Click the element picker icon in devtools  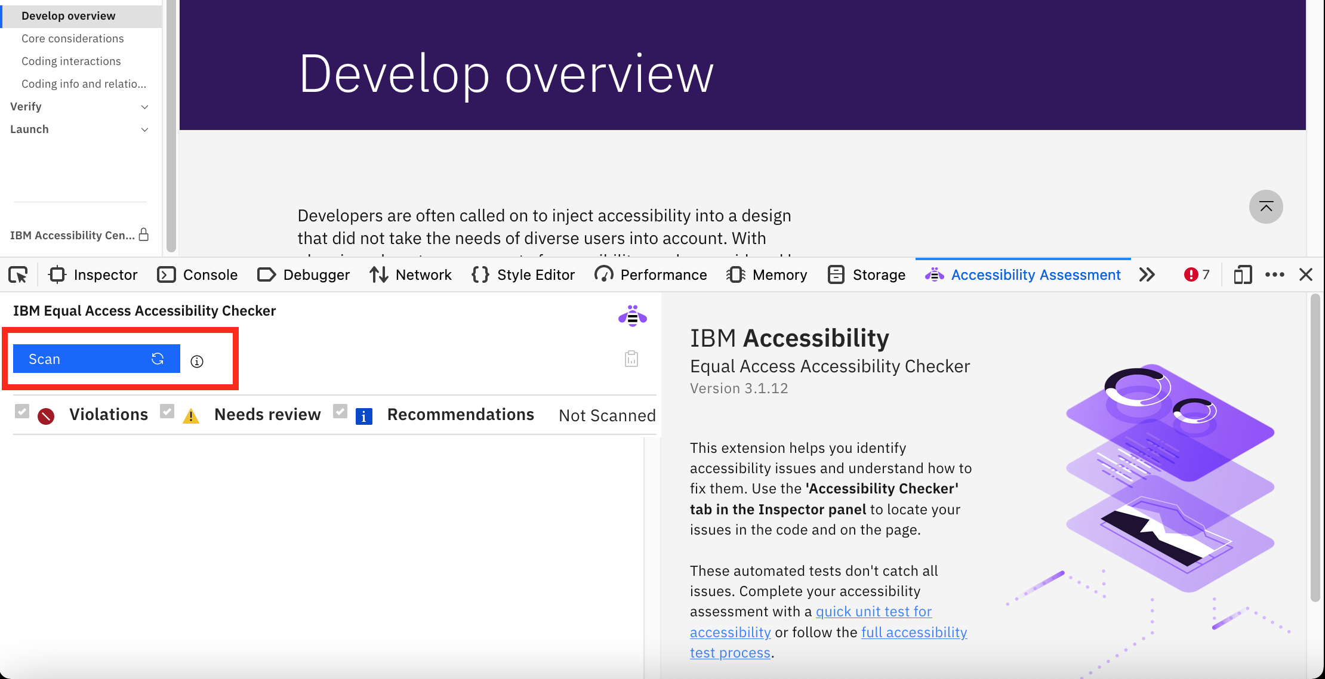click(x=18, y=275)
